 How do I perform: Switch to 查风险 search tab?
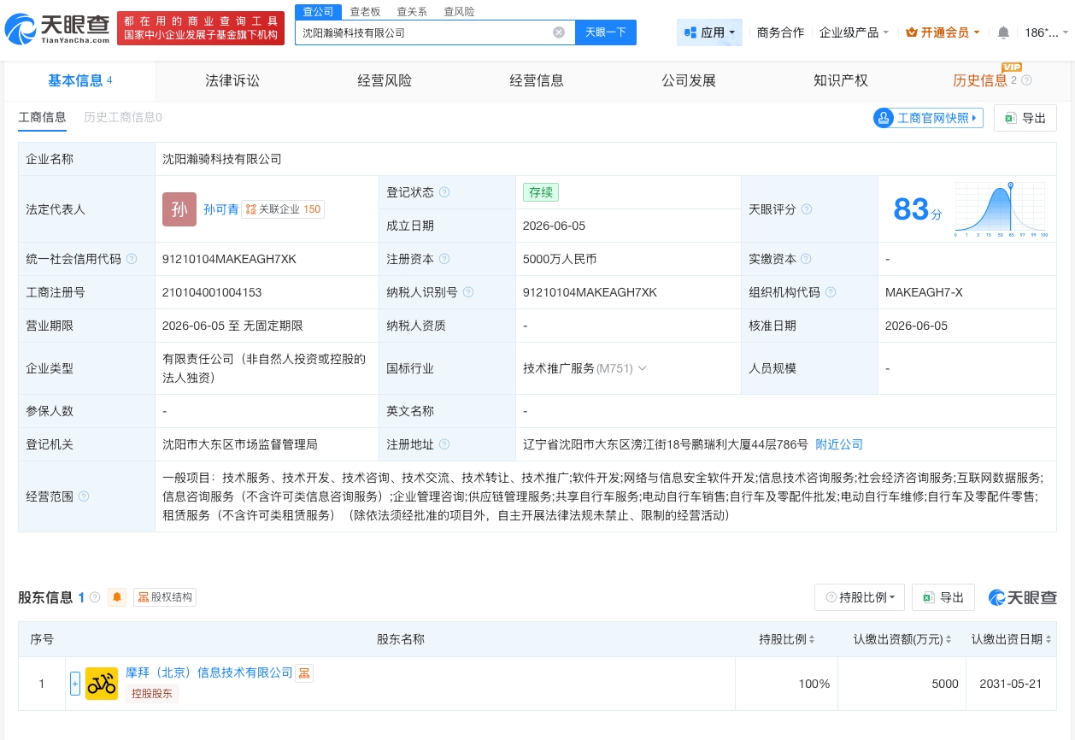459,12
